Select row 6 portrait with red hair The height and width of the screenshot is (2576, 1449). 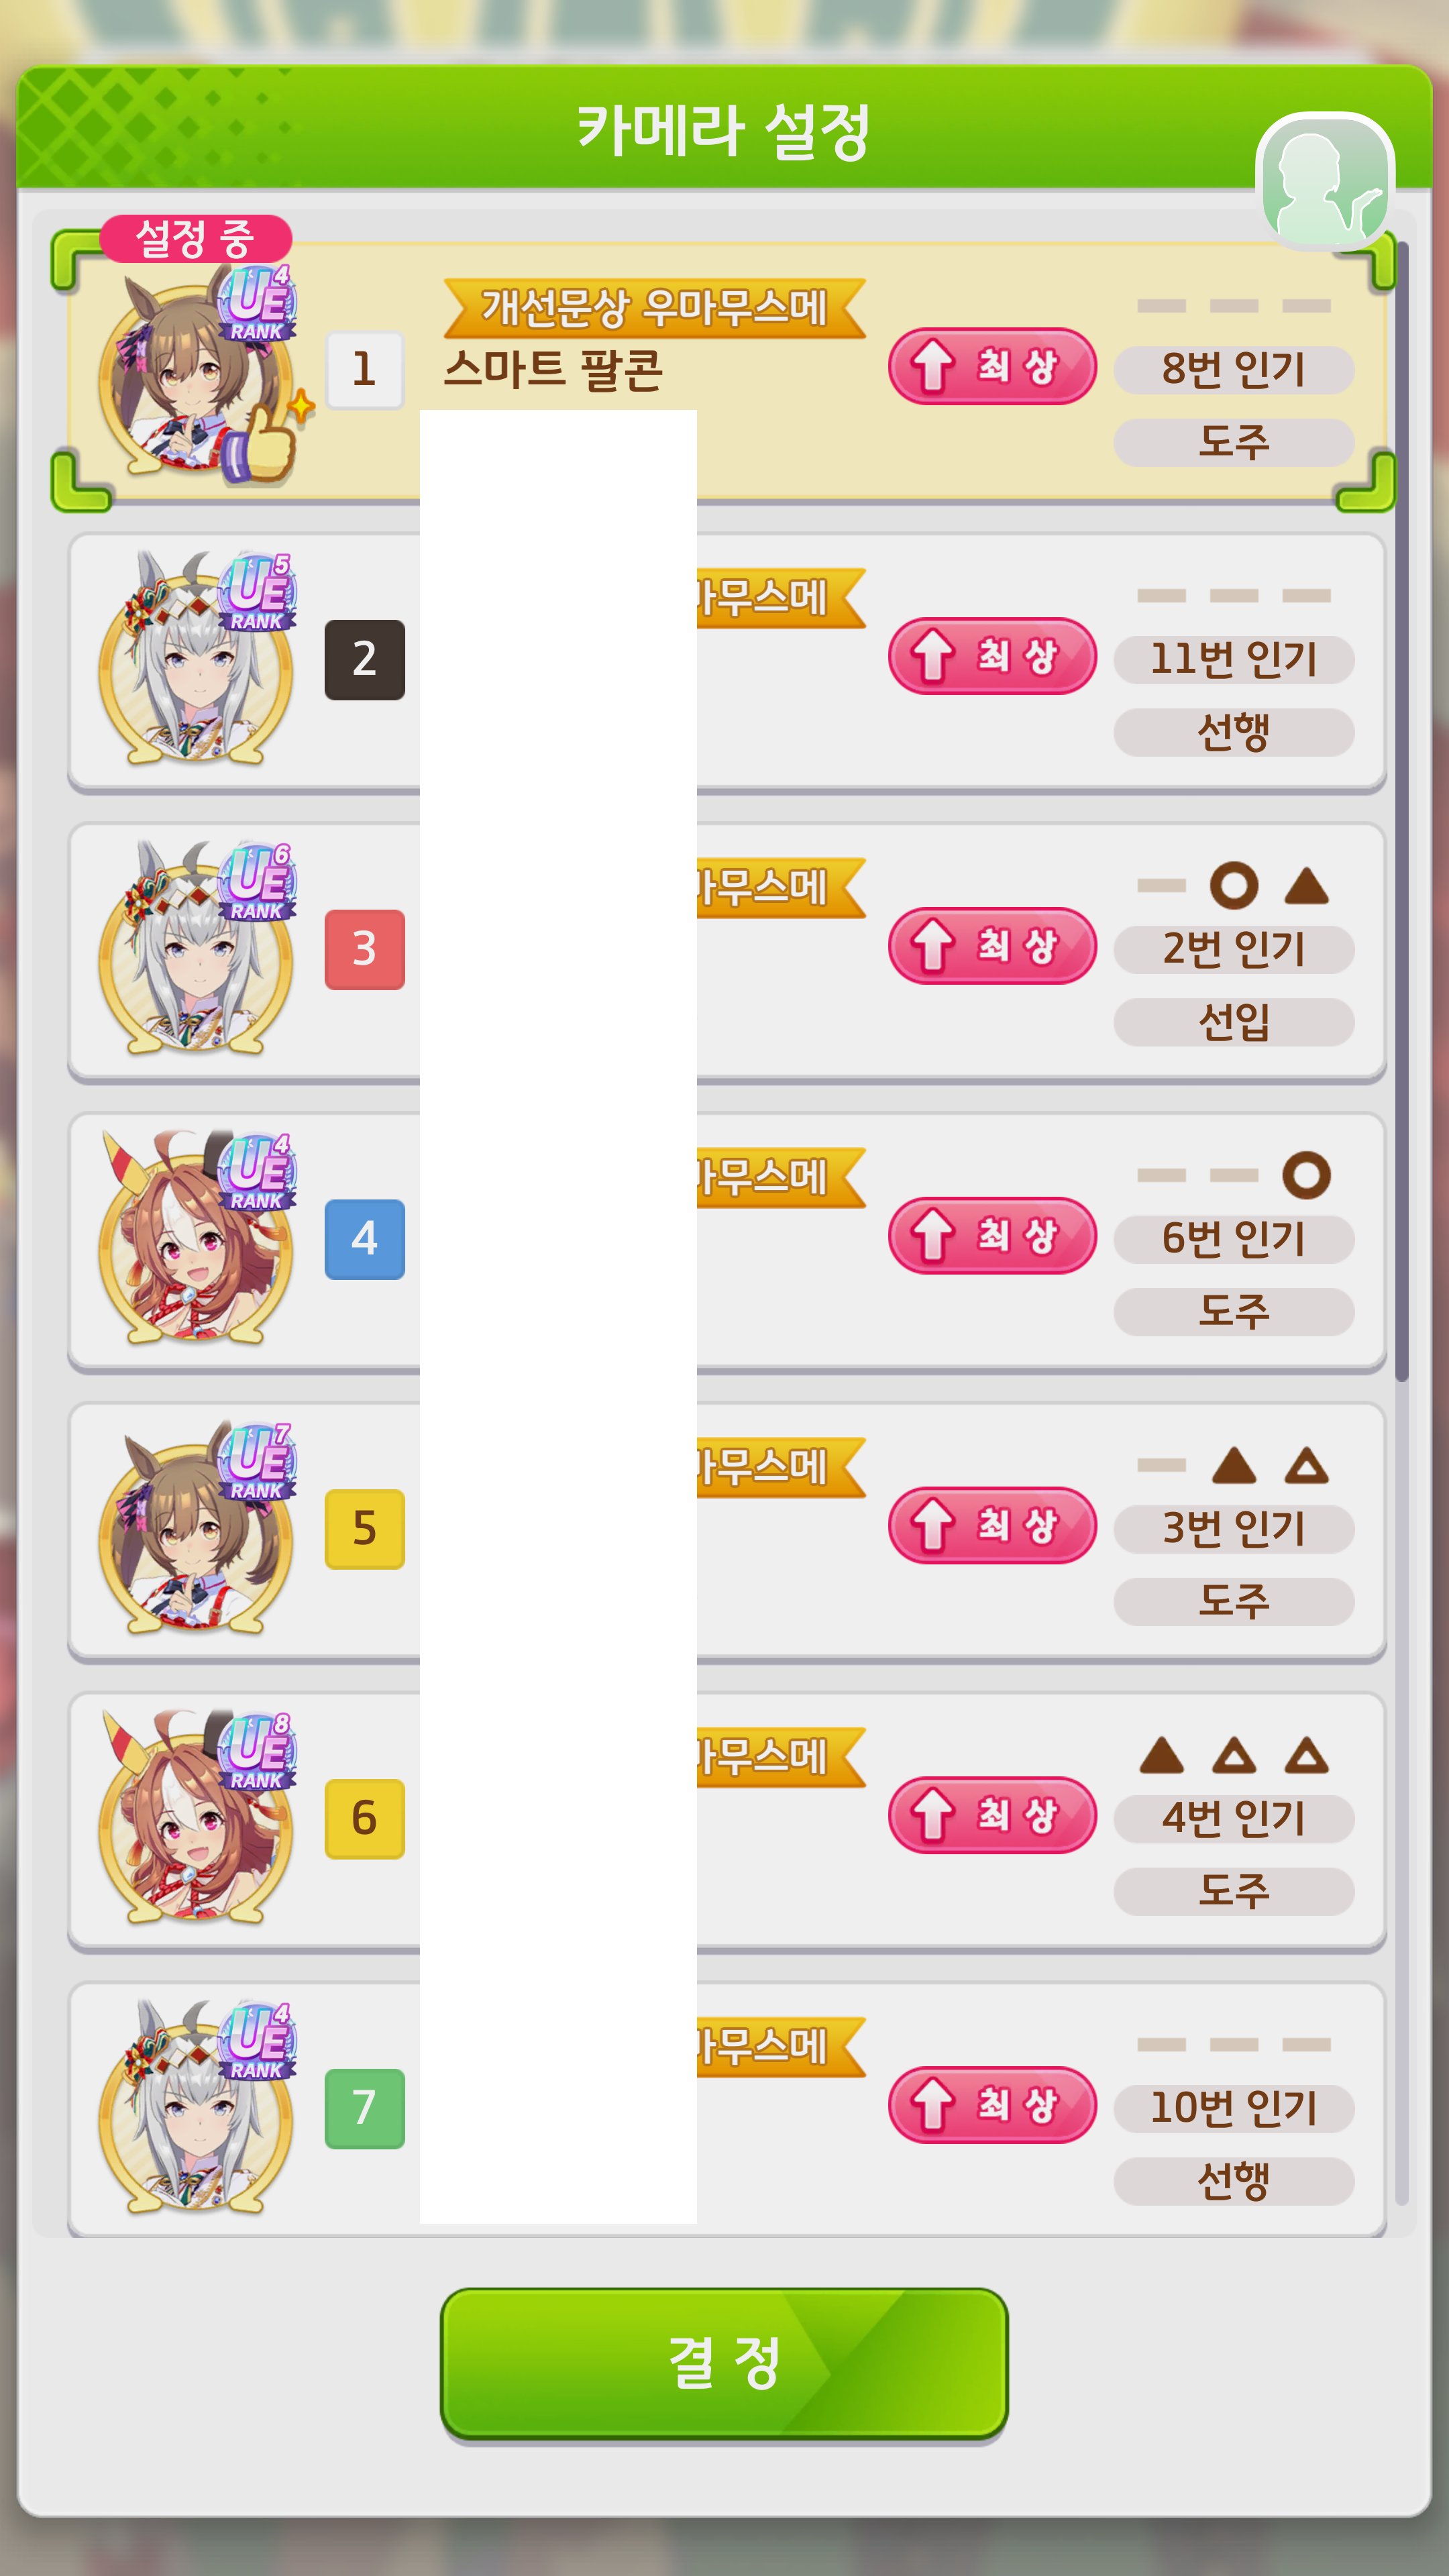point(197,1816)
